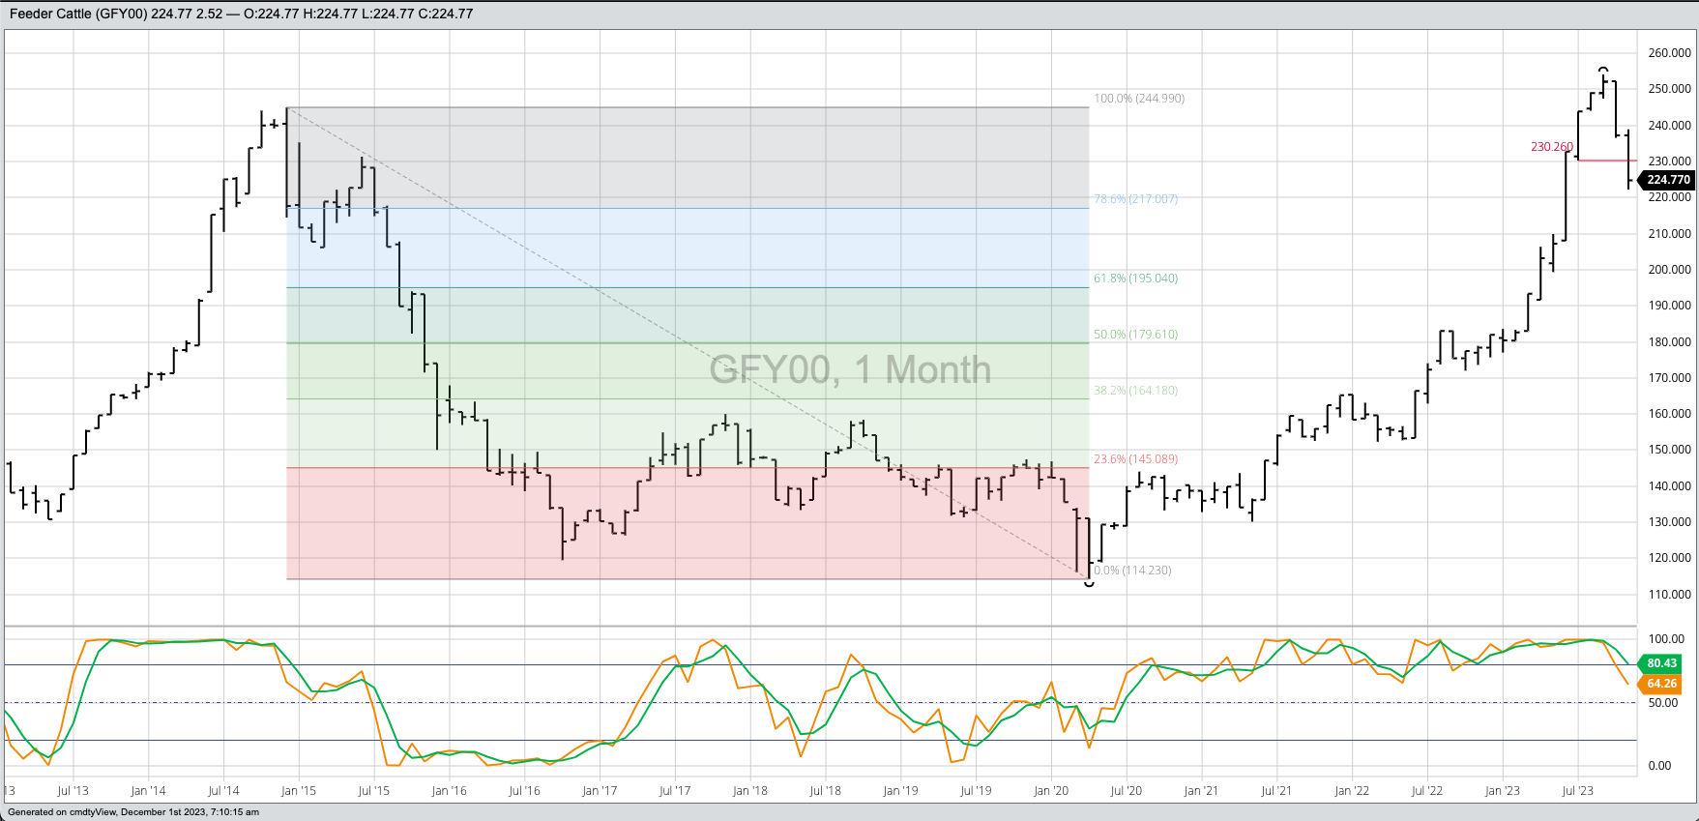Click the 260.000 price axis label
Screen dimensions: 1699x821
[1669, 53]
